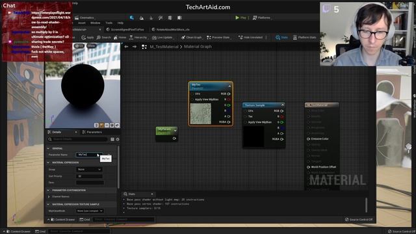Open the Platforms dropdown
Screen dimensions: 416x234
261,18
